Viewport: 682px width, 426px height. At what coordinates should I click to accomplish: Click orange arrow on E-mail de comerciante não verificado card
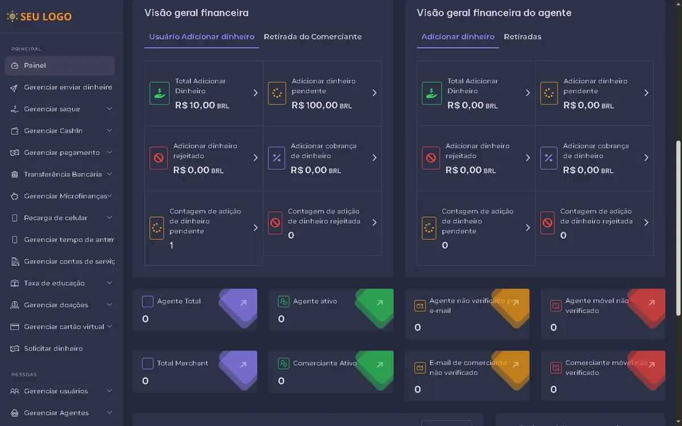515,365
